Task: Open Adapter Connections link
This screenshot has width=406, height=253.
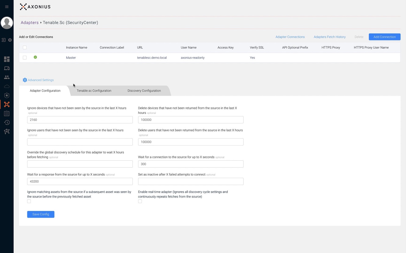Action: [290, 37]
